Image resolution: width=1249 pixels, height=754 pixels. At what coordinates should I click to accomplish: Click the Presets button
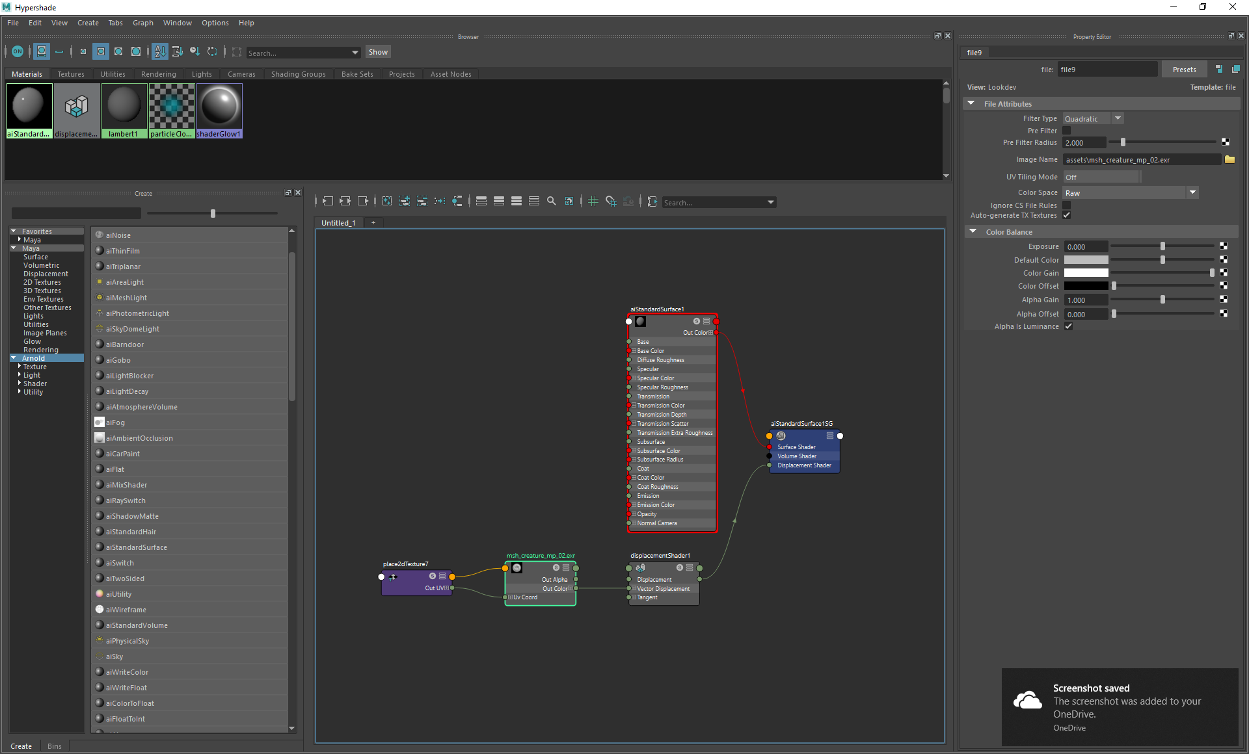click(1184, 69)
